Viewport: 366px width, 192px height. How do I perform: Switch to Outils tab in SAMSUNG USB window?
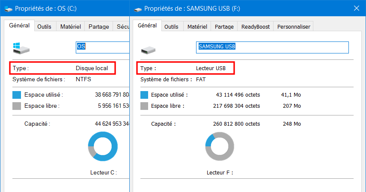(x=171, y=27)
